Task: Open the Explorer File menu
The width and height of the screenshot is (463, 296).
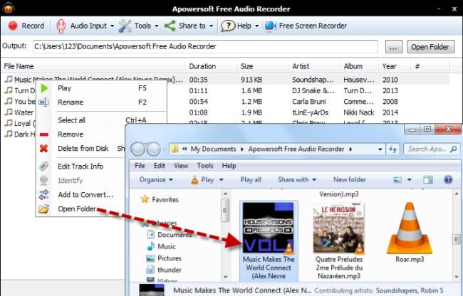Action: pos(140,166)
